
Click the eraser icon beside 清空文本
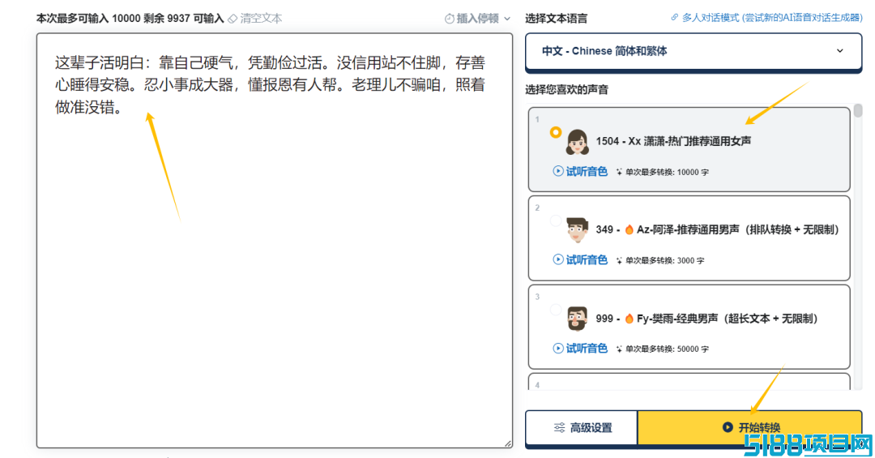(x=233, y=19)
